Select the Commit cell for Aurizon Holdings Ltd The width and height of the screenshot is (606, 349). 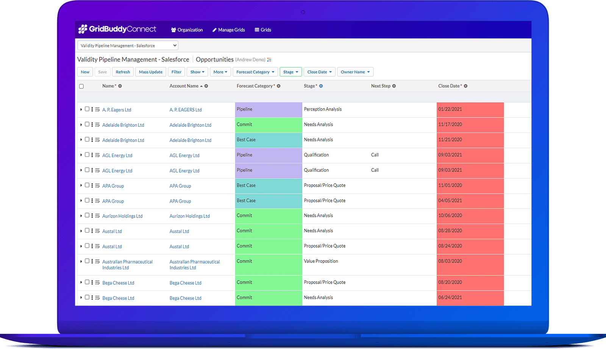click(269, 216)
